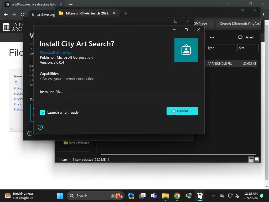Click the archive.org address bar

tap(43, 14)
